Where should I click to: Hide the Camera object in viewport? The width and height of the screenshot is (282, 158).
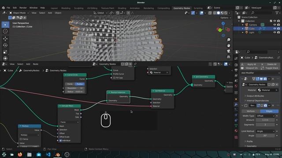coord(275,25)
